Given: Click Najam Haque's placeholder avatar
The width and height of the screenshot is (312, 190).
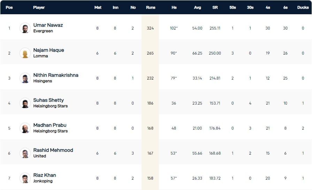Looking at the screenshot, I should (25, 53).
